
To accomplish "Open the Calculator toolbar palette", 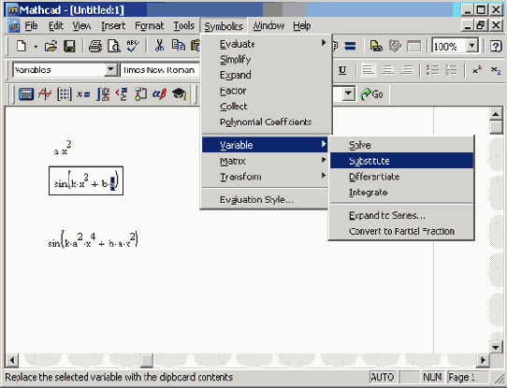I will pos(26,94).
